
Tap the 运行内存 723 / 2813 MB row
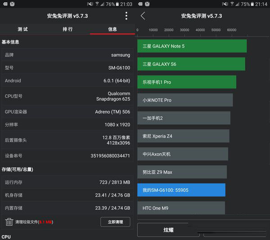click(x=67, y=182)
